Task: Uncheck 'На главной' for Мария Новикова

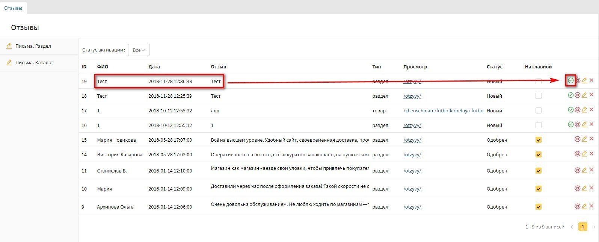Action: [538, 140]
